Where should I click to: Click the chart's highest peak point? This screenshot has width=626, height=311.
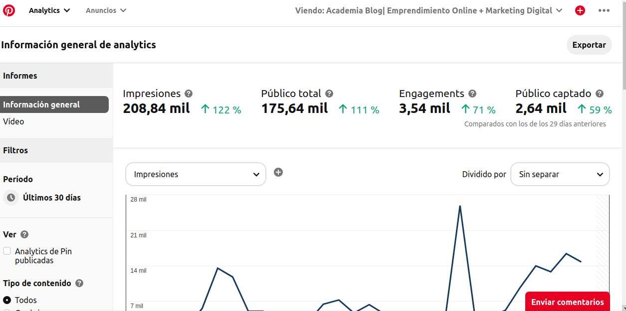[460, 206]
